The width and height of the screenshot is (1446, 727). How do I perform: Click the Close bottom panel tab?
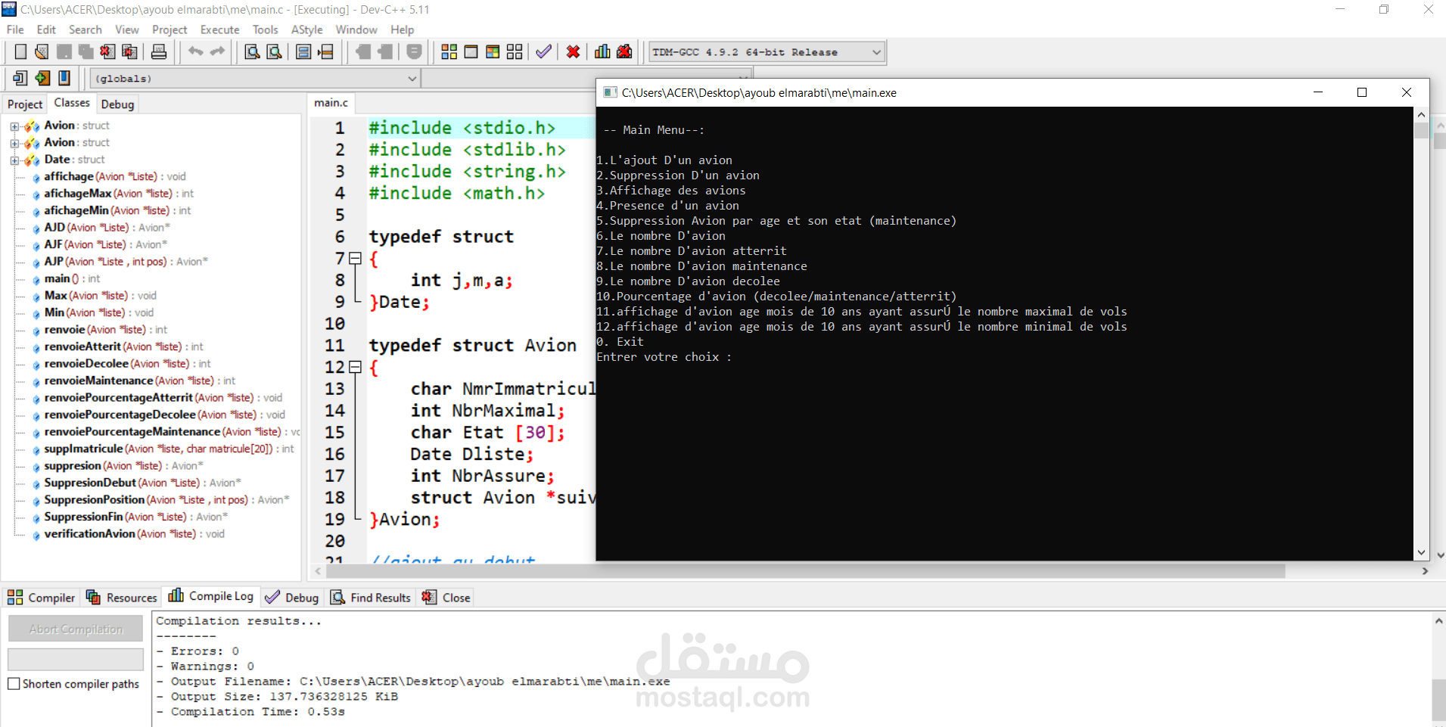(x=446, y=598)
